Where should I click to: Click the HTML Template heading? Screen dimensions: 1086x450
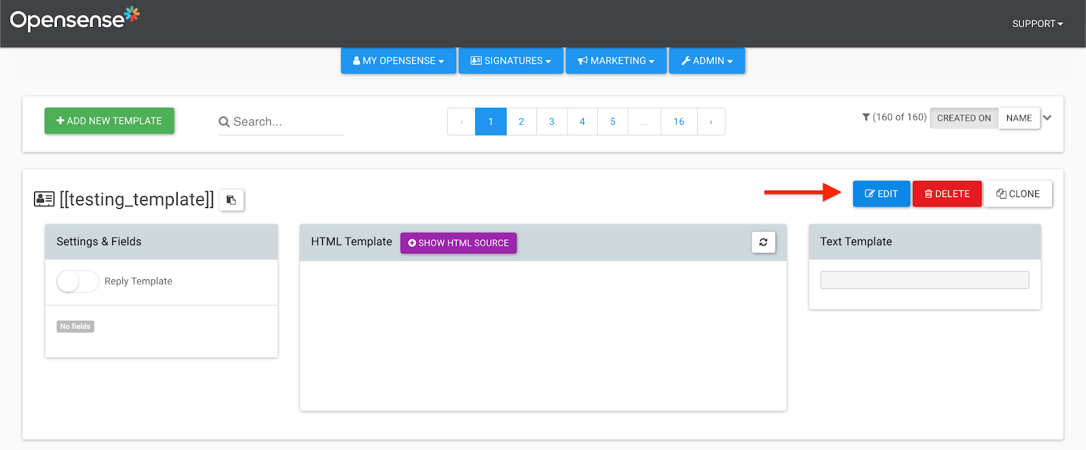tap(352, 242)
